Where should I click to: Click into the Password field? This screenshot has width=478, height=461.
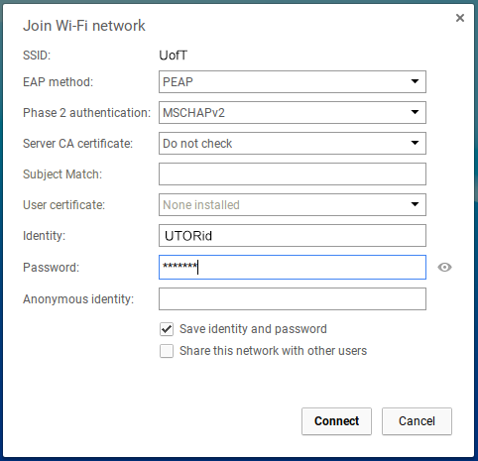tap(293, 267)
